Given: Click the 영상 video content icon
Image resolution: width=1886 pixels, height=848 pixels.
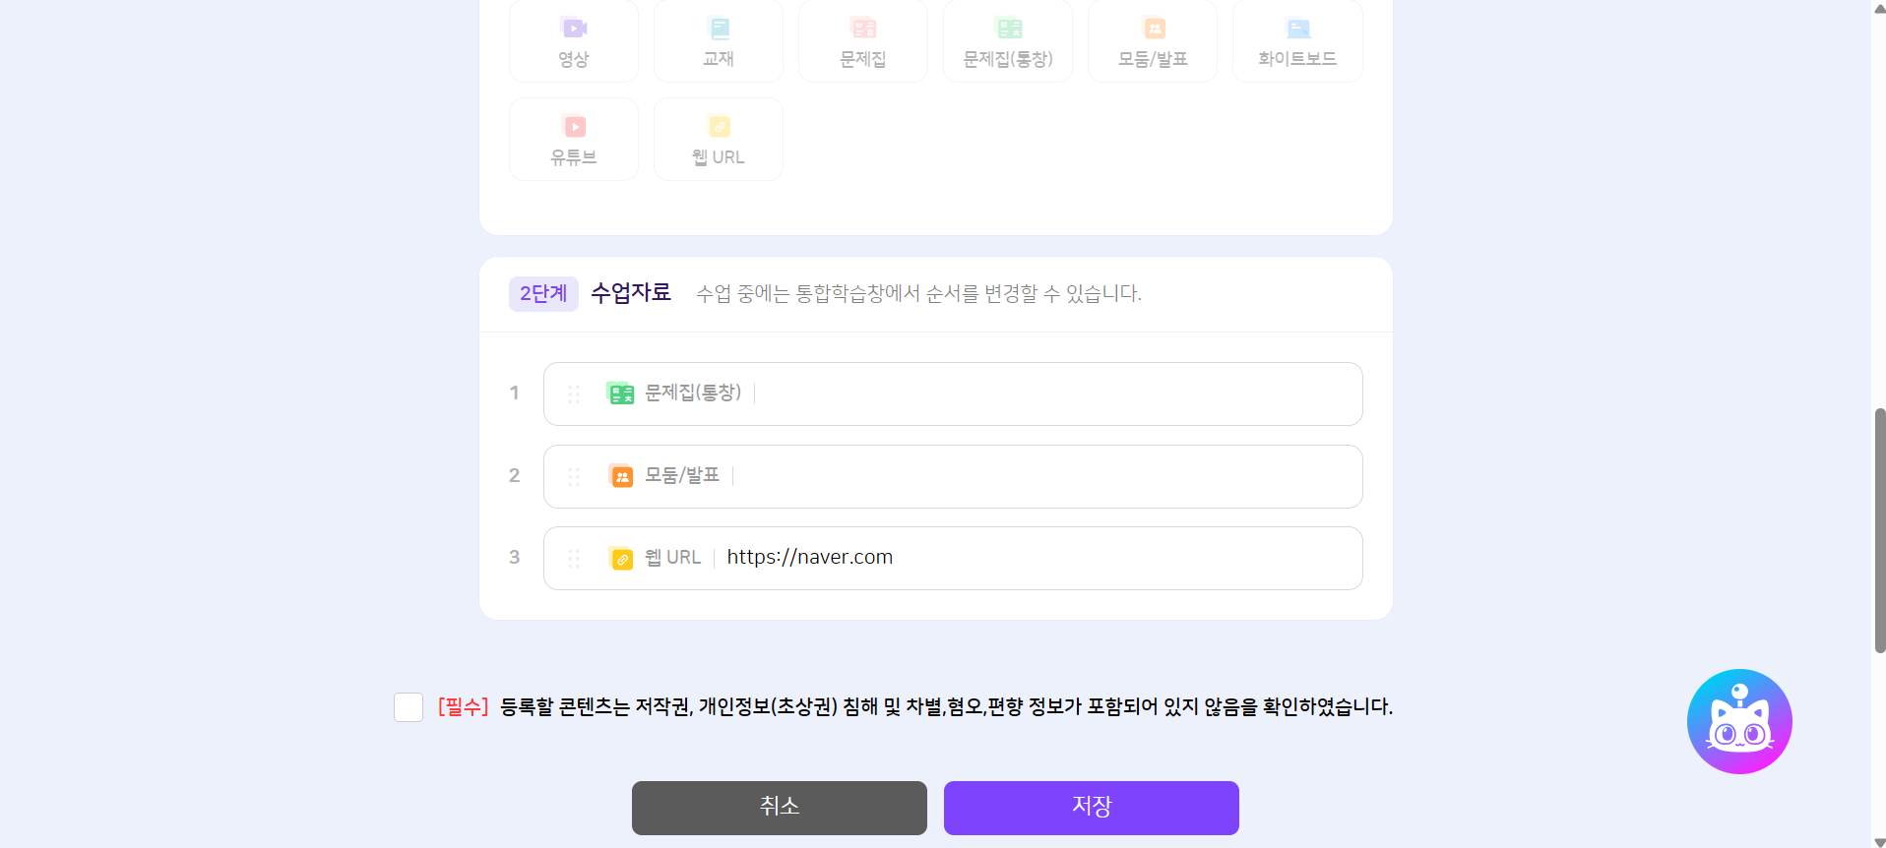Looking at the screenshot, I should click(x=573, y=29).
